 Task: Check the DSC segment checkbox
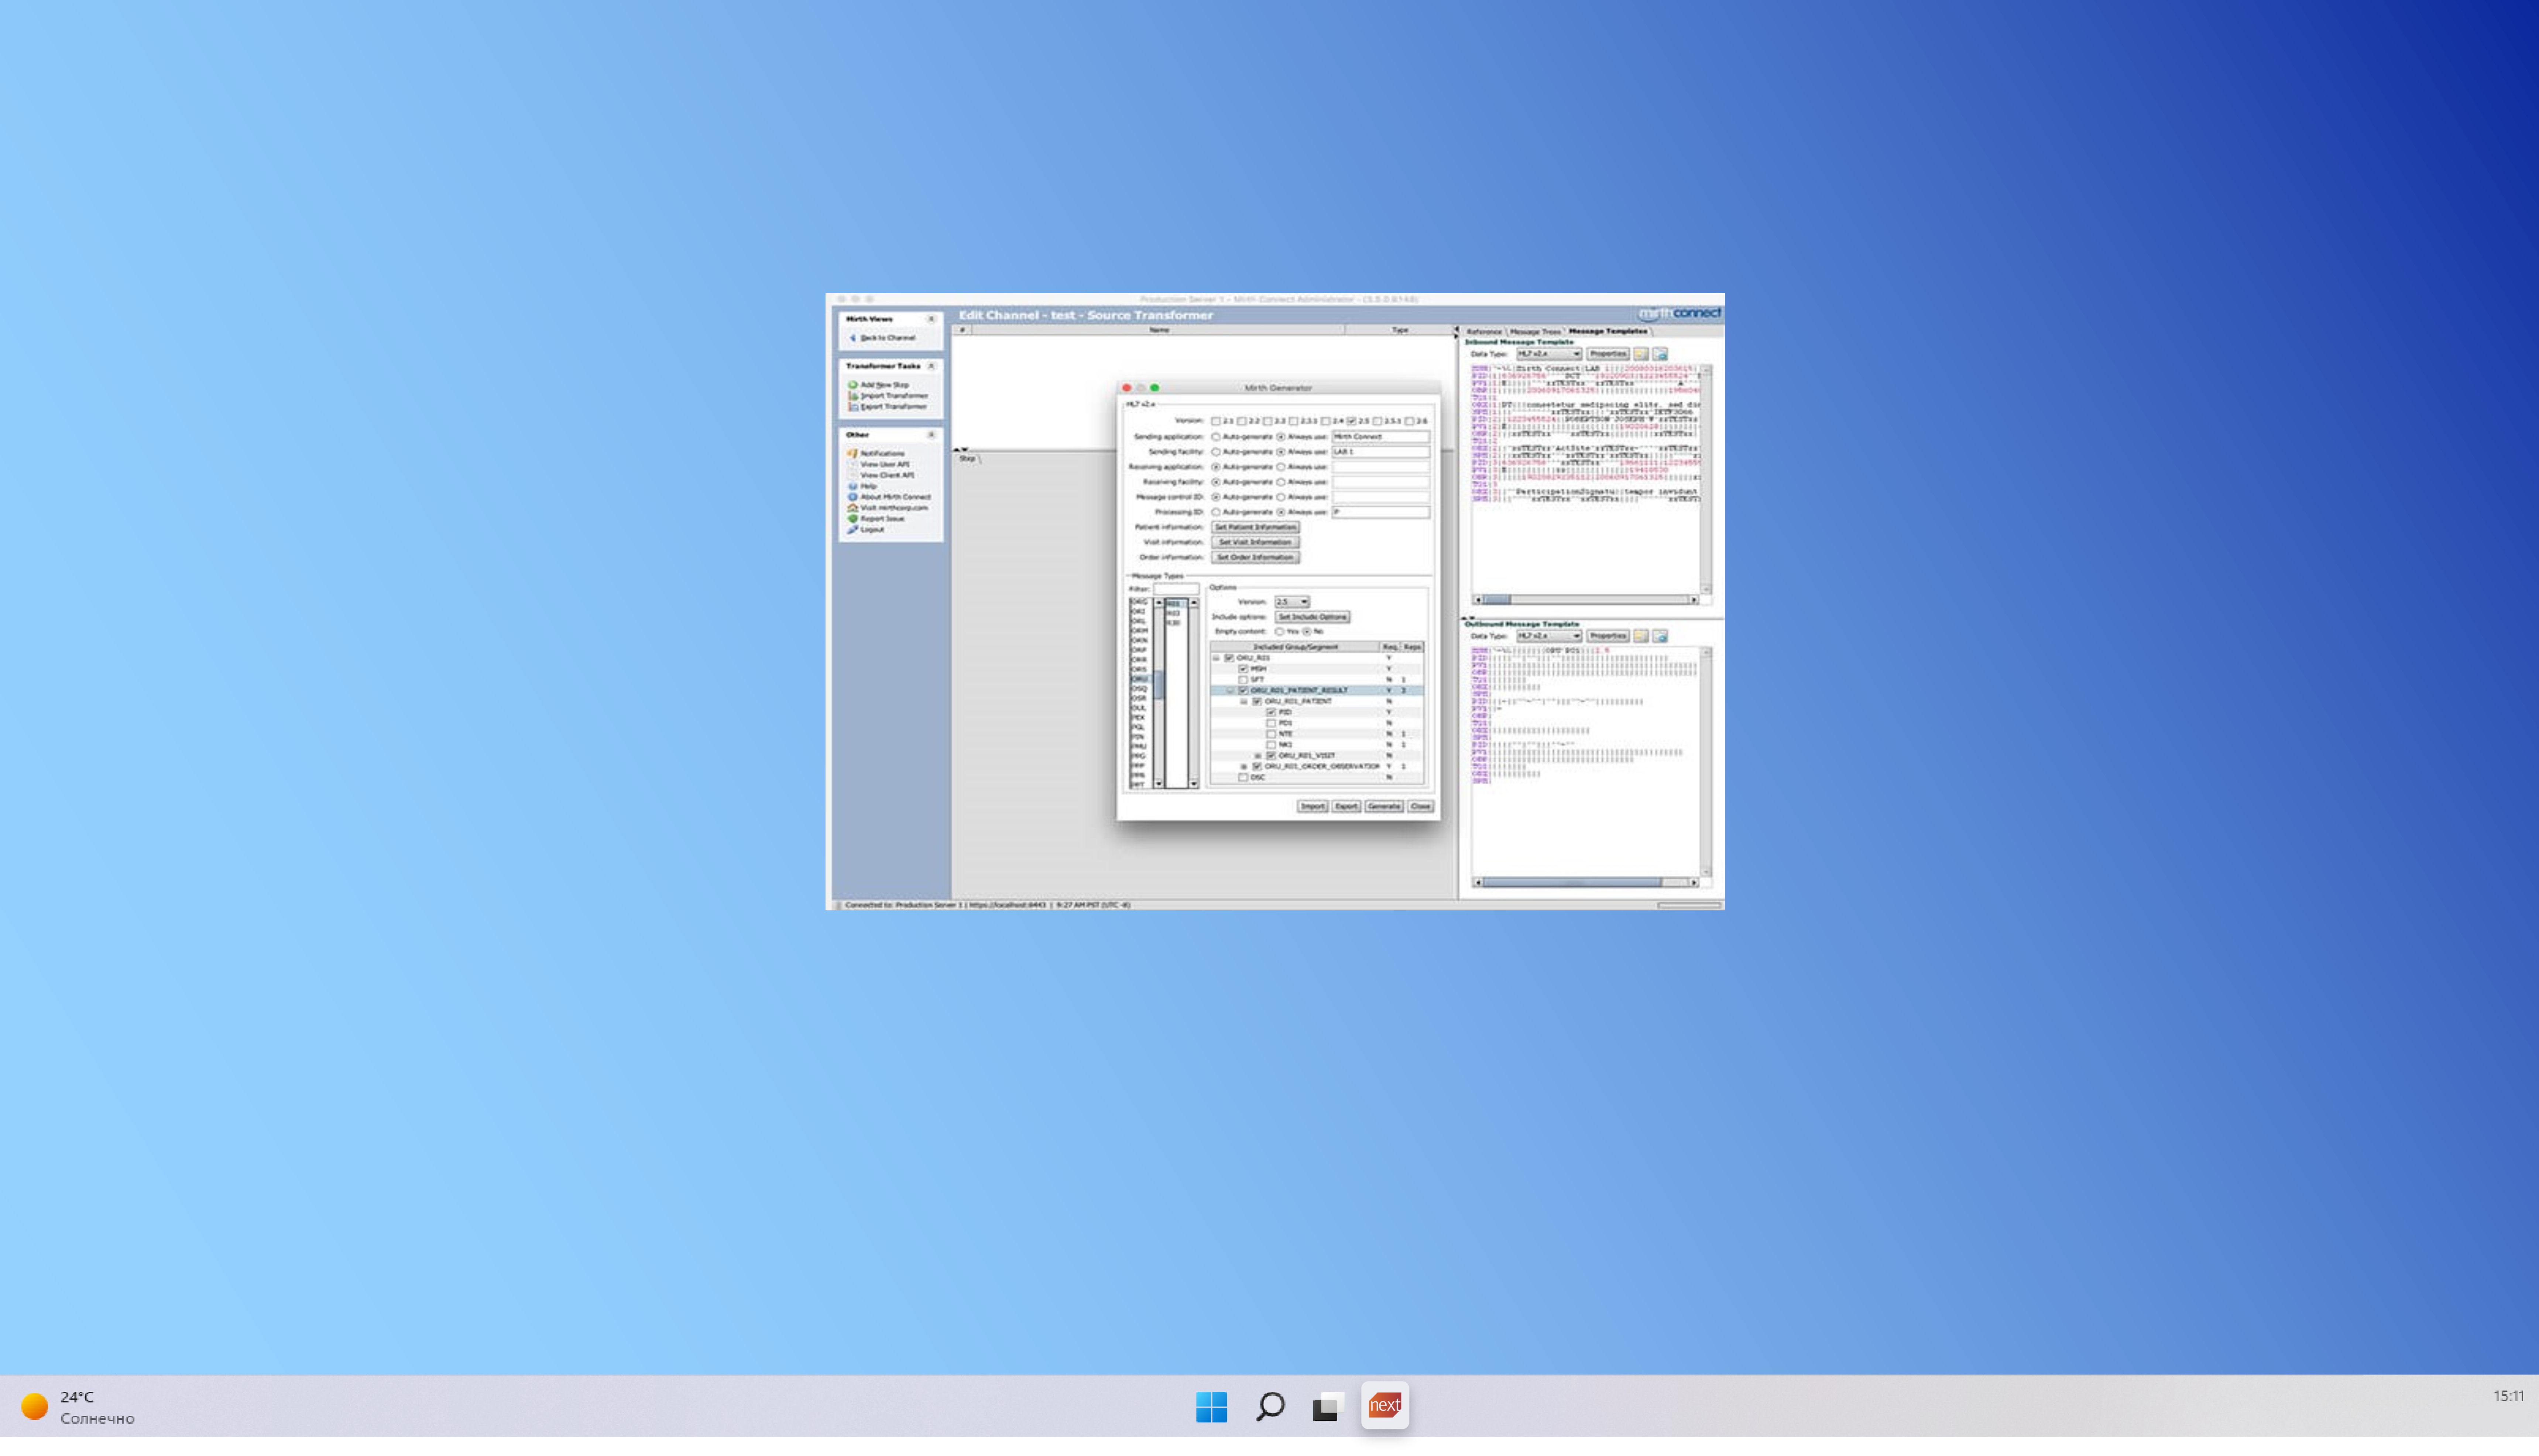coord(1243,777)
